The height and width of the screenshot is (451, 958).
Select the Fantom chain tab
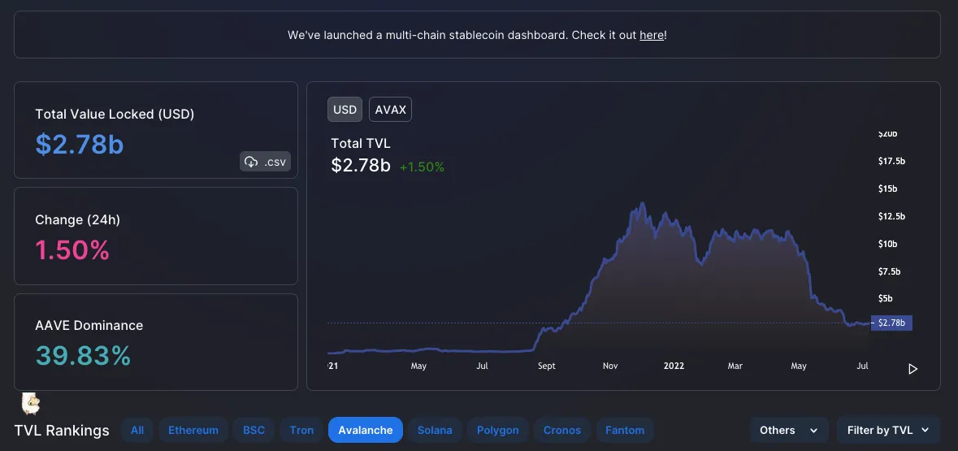tap(624, 430)
